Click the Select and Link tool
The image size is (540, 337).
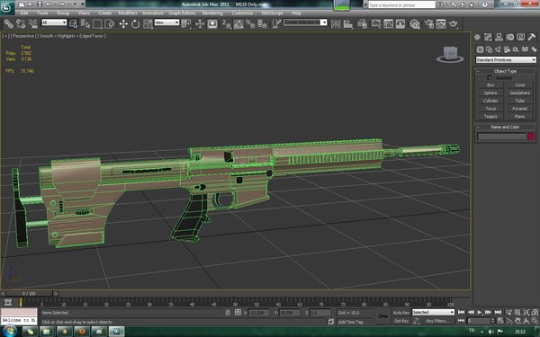(8, 23)
